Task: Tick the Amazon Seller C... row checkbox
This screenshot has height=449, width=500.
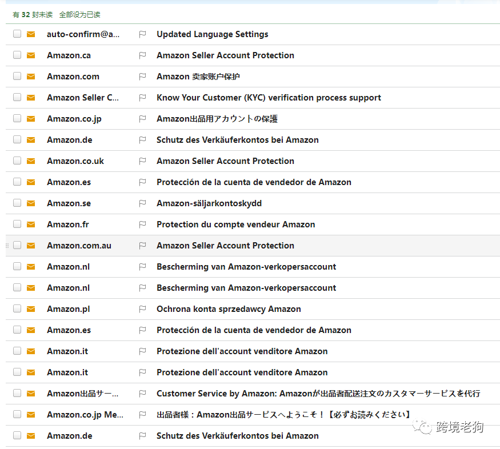Action: pos(17,97)
